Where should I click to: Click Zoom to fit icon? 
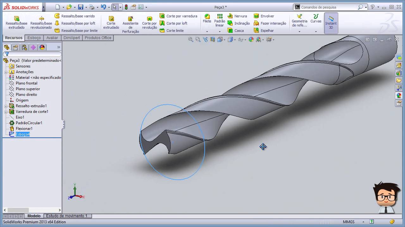click(191, 39)
